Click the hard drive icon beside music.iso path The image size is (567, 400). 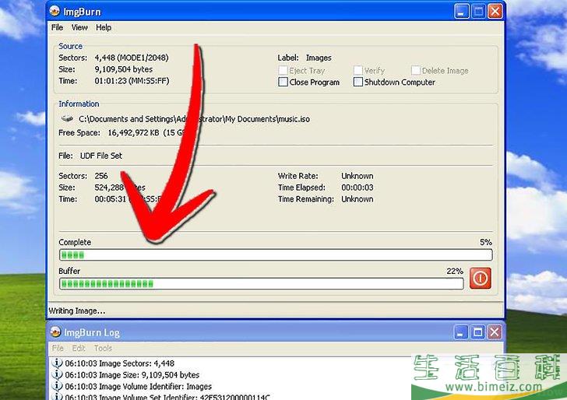tap(67, 118)
